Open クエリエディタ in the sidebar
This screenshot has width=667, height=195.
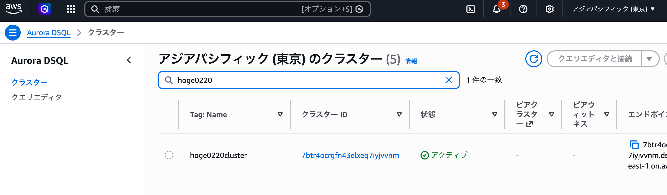(37, 97)
